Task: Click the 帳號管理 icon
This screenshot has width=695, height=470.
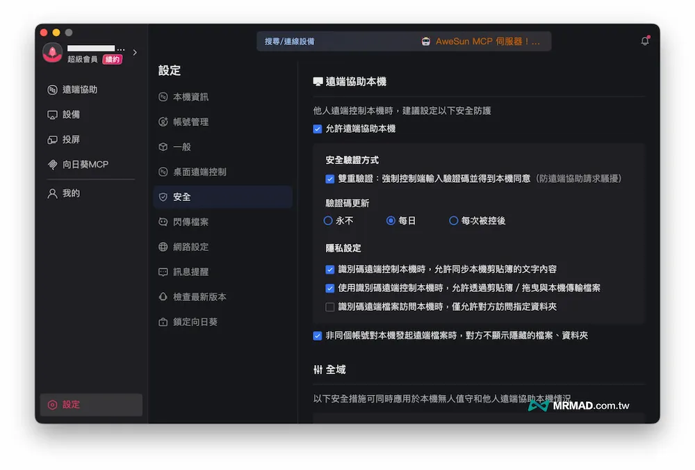Action: [x=163, y=122]
